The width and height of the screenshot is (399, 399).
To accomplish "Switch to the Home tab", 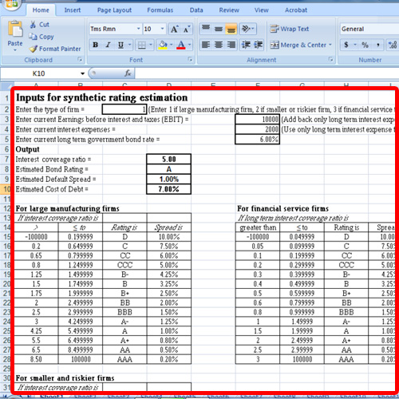I will coord(41,10).
